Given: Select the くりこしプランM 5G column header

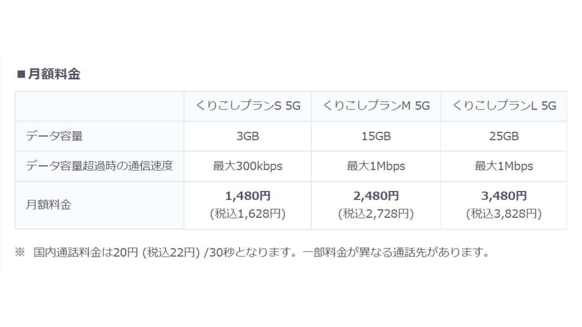Looking at the screenshot, I should 376,106.
